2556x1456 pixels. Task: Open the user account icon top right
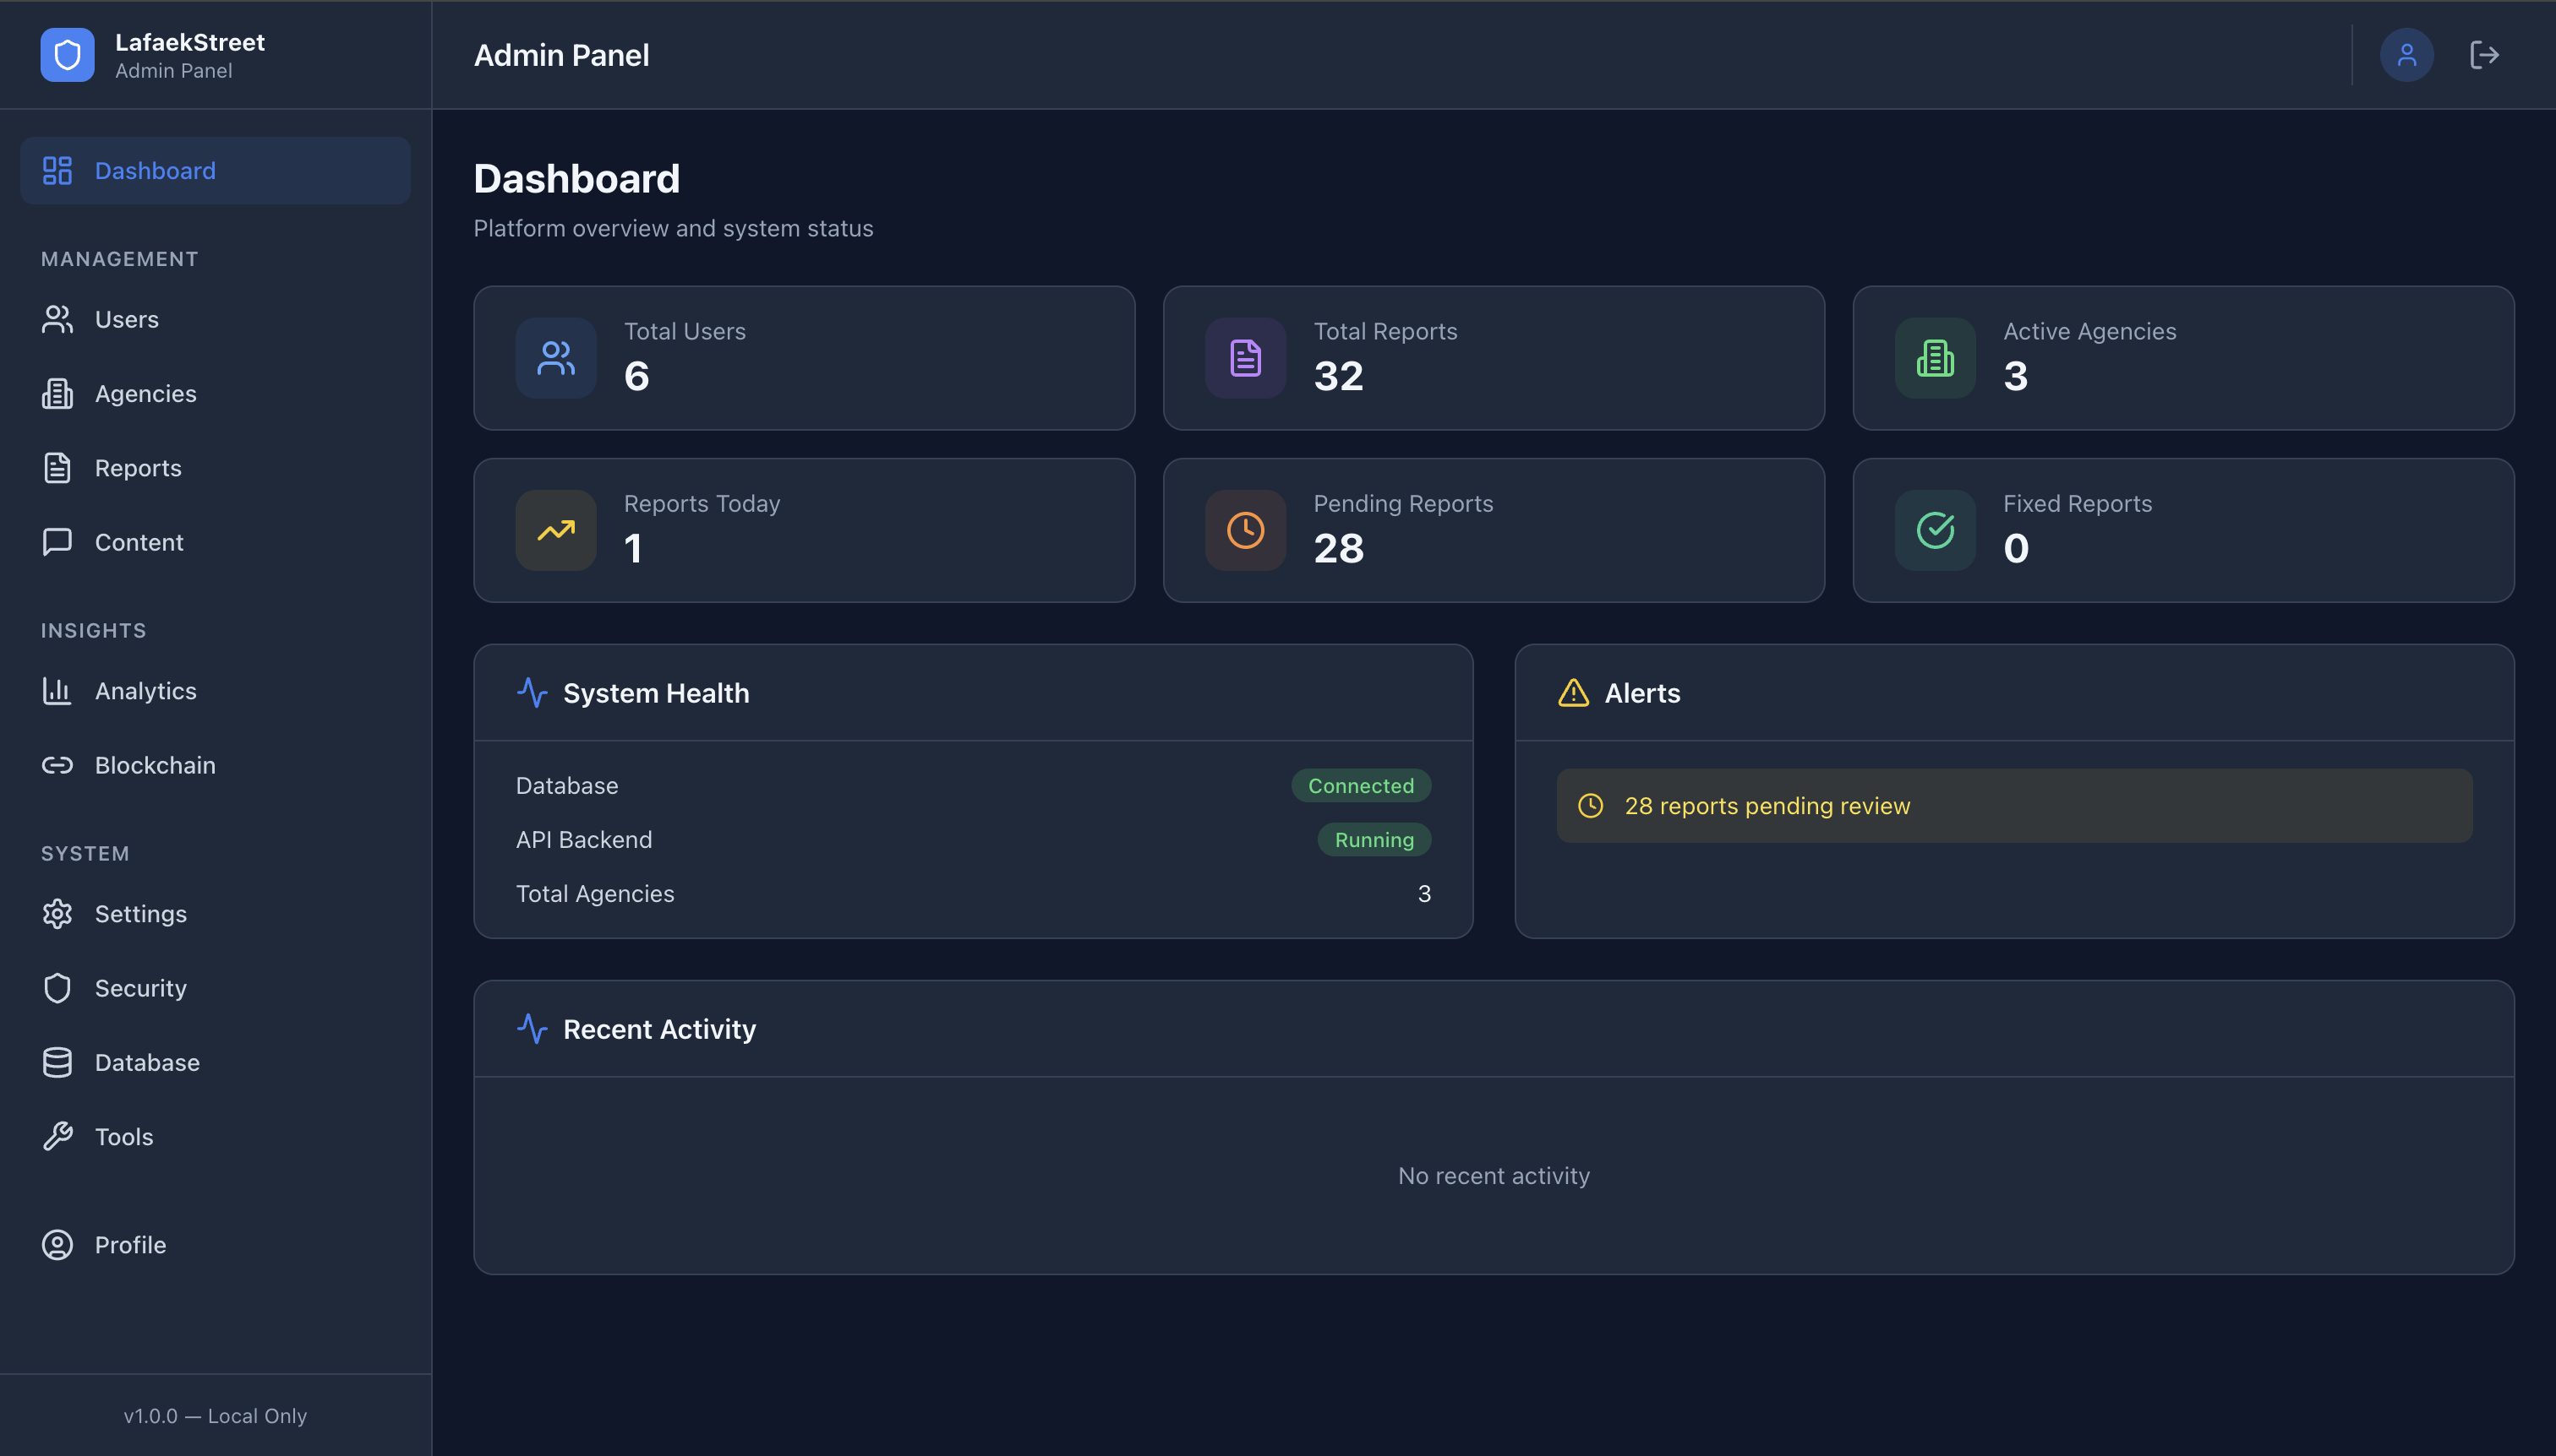click(x=2408, y=54)
